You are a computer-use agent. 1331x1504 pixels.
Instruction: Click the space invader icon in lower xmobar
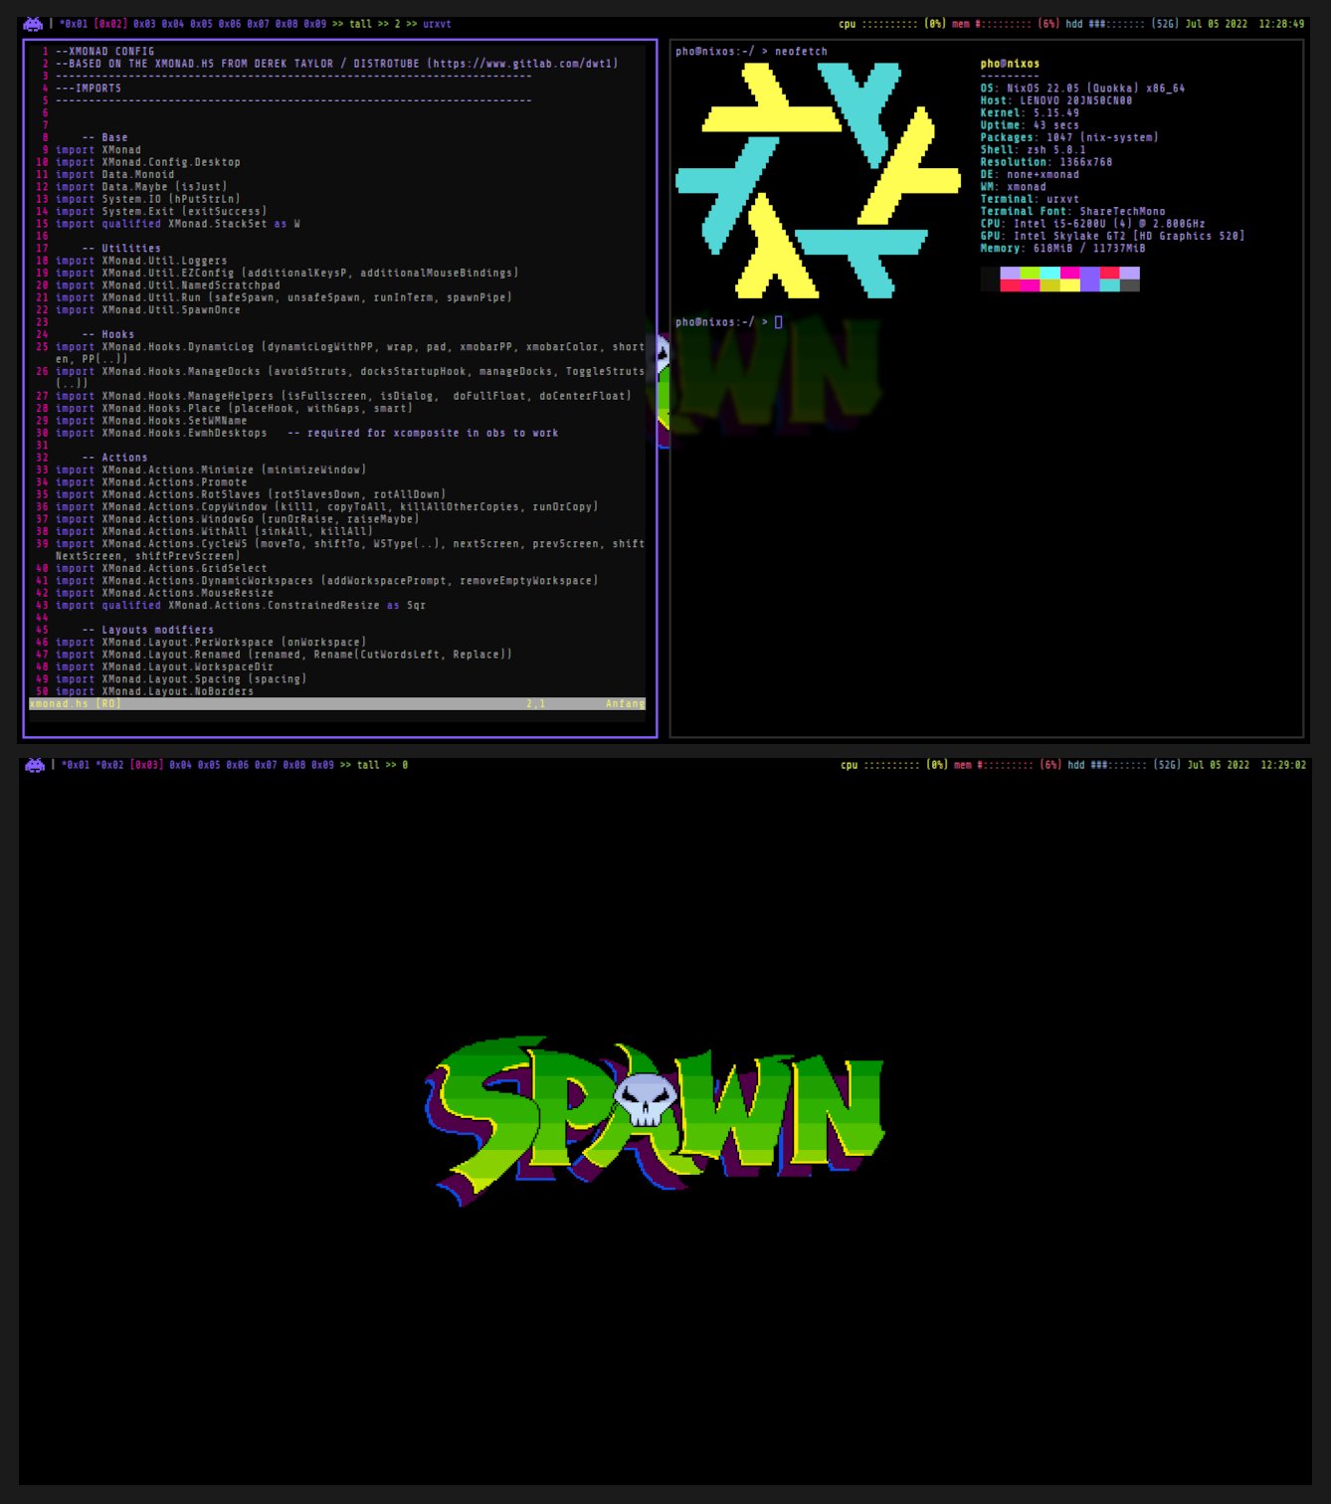pyautogui.click(x=35, y=765)
